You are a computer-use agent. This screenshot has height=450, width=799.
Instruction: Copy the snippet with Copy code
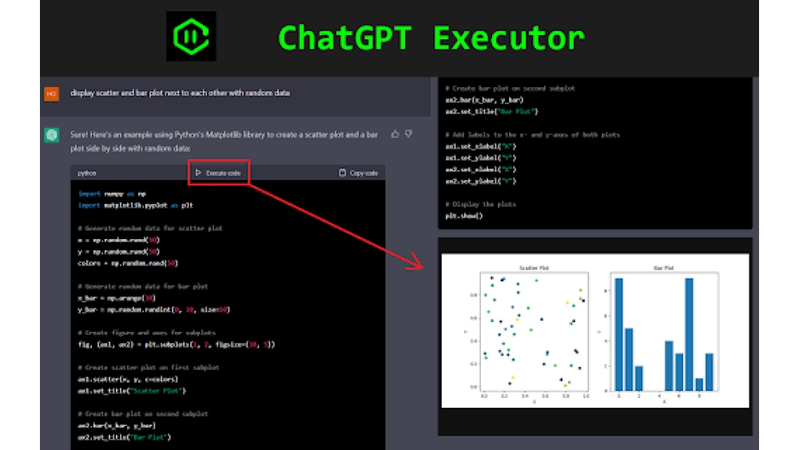(x=359, y=173)
